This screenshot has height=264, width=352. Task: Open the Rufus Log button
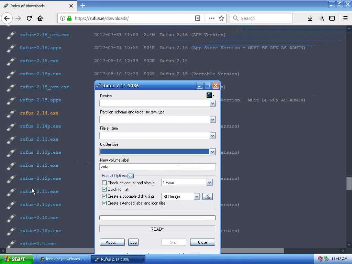(133, 242)
